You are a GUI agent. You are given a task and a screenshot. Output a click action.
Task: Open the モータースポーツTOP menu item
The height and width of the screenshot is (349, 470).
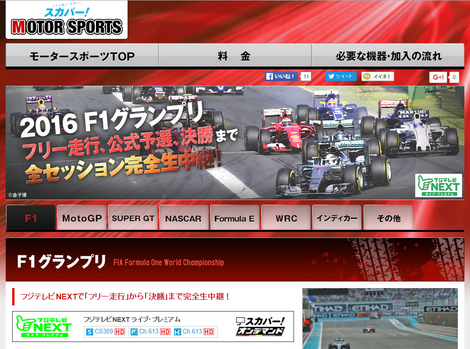(82, 55)
